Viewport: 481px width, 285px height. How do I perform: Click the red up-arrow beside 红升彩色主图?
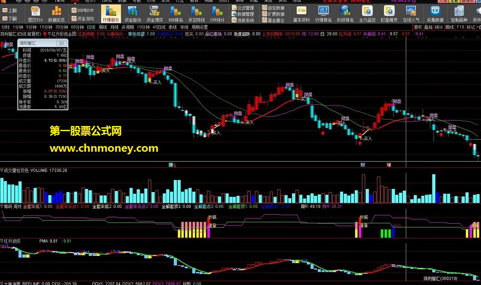(x=45, y=34)
